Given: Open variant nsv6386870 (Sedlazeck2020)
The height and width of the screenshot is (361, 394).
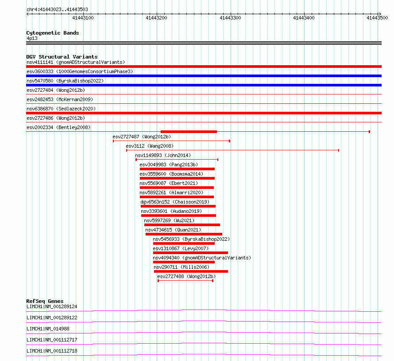Looking at the screenshot, I should pyautogui.click(x=61, y=109).
